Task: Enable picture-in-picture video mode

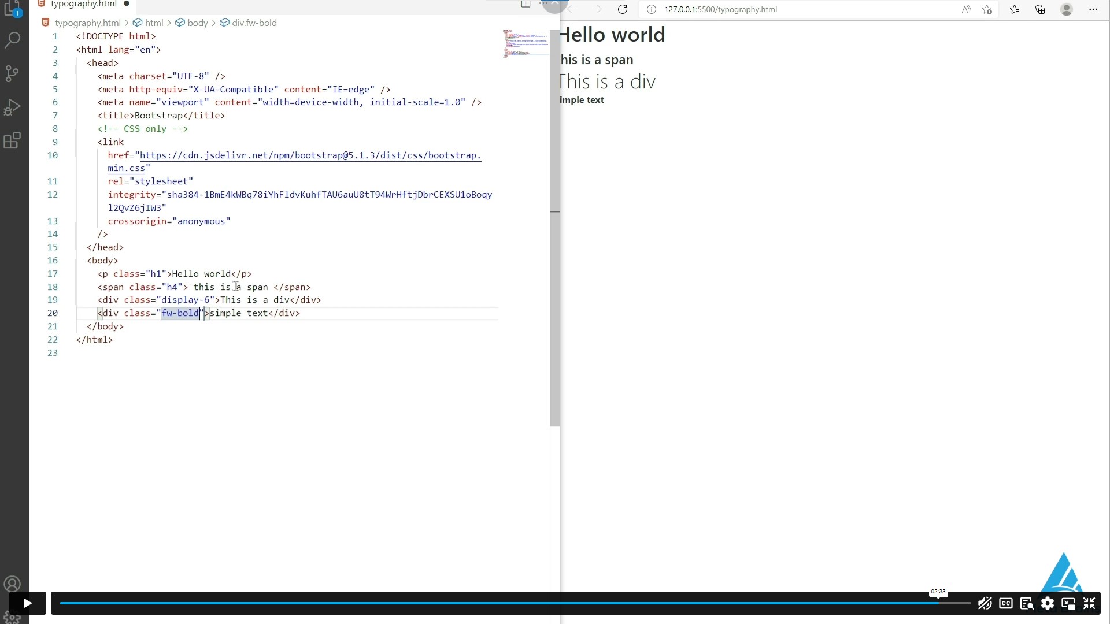Action: click(1068, 603)
